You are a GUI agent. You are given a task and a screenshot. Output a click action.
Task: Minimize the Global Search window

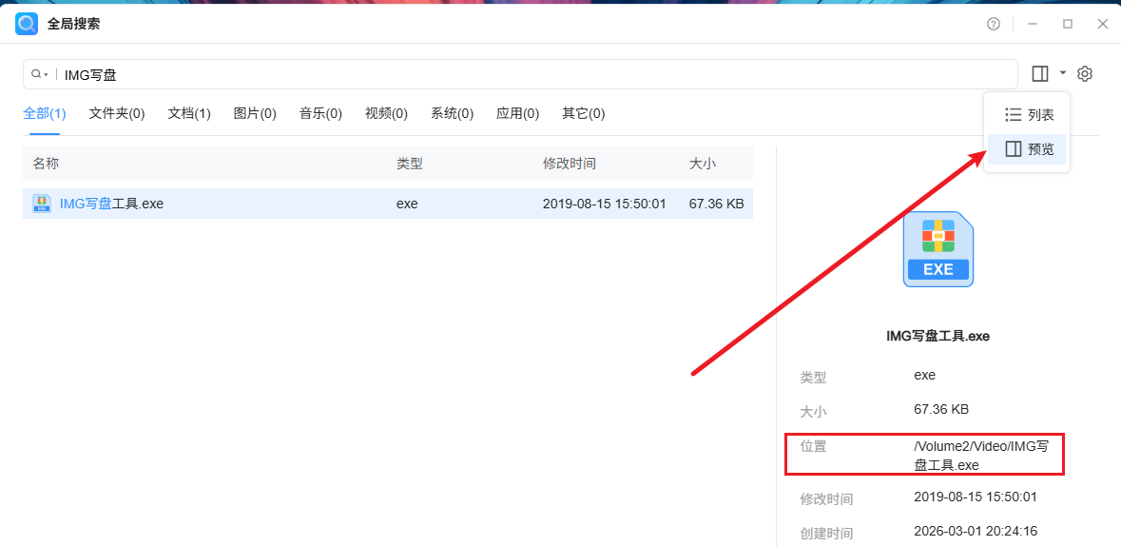click(x=1033, y=24)
